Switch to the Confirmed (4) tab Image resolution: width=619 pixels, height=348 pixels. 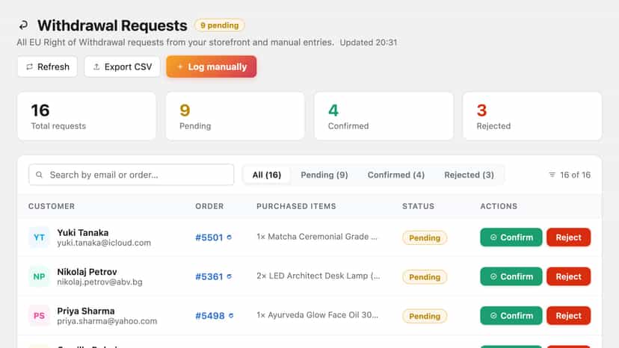coord(396,175)
